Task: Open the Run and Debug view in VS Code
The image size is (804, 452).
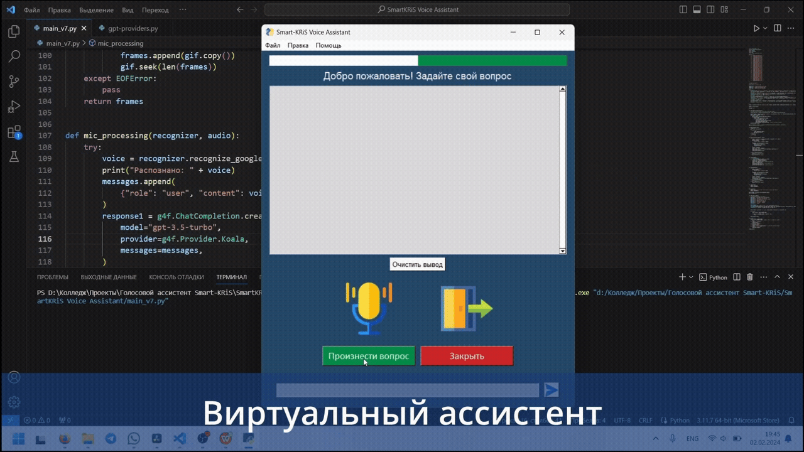Action: (14, 107)
